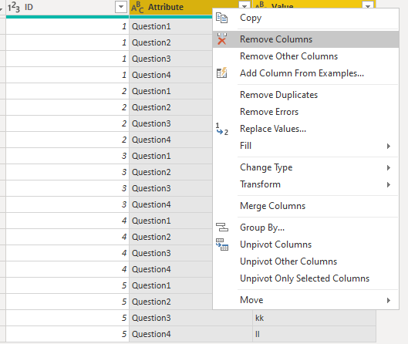Viewport: 408px width, 344px height.
Task: Click the Copy icon in the context menu
Action: click(x=221, y=18)
